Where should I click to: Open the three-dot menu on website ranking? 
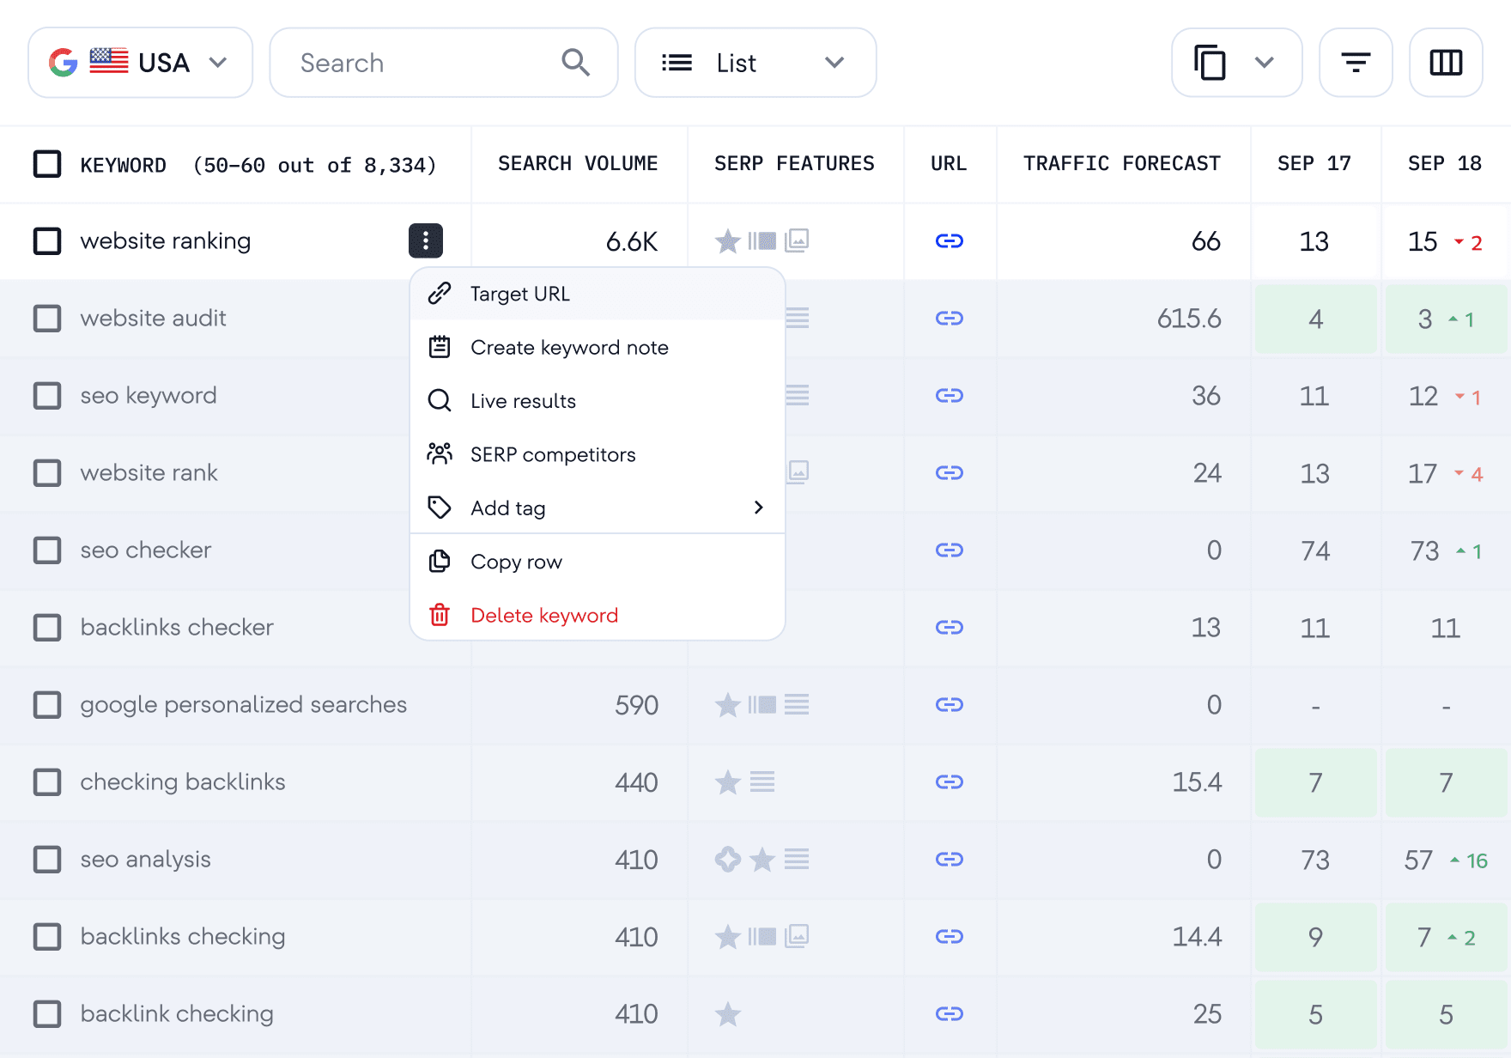(x=426, y=241)
